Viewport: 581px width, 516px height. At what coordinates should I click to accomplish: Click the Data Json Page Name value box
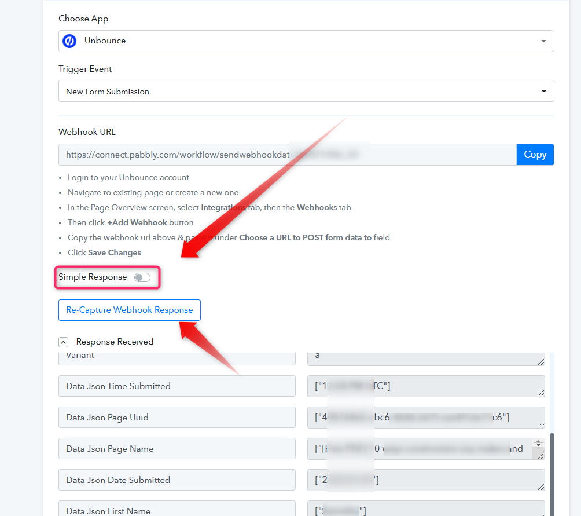(426, 449)
